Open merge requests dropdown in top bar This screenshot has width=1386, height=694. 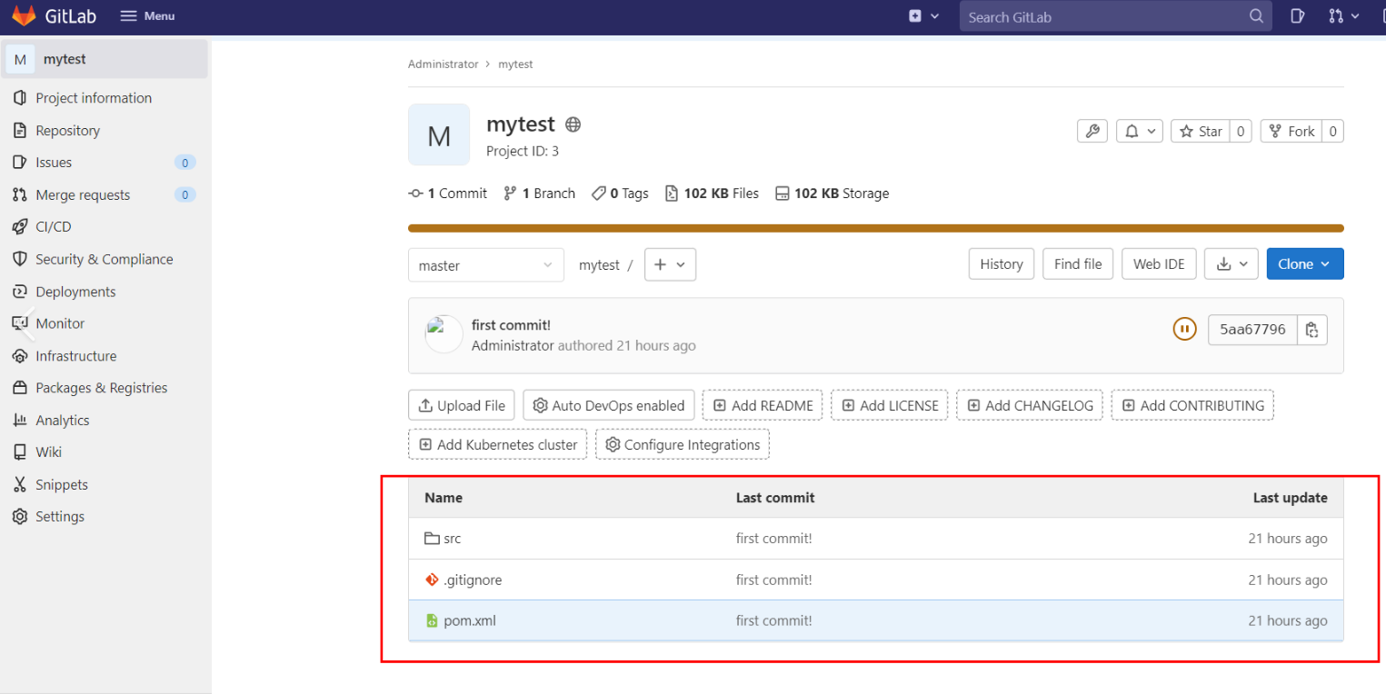(1343, 16)
